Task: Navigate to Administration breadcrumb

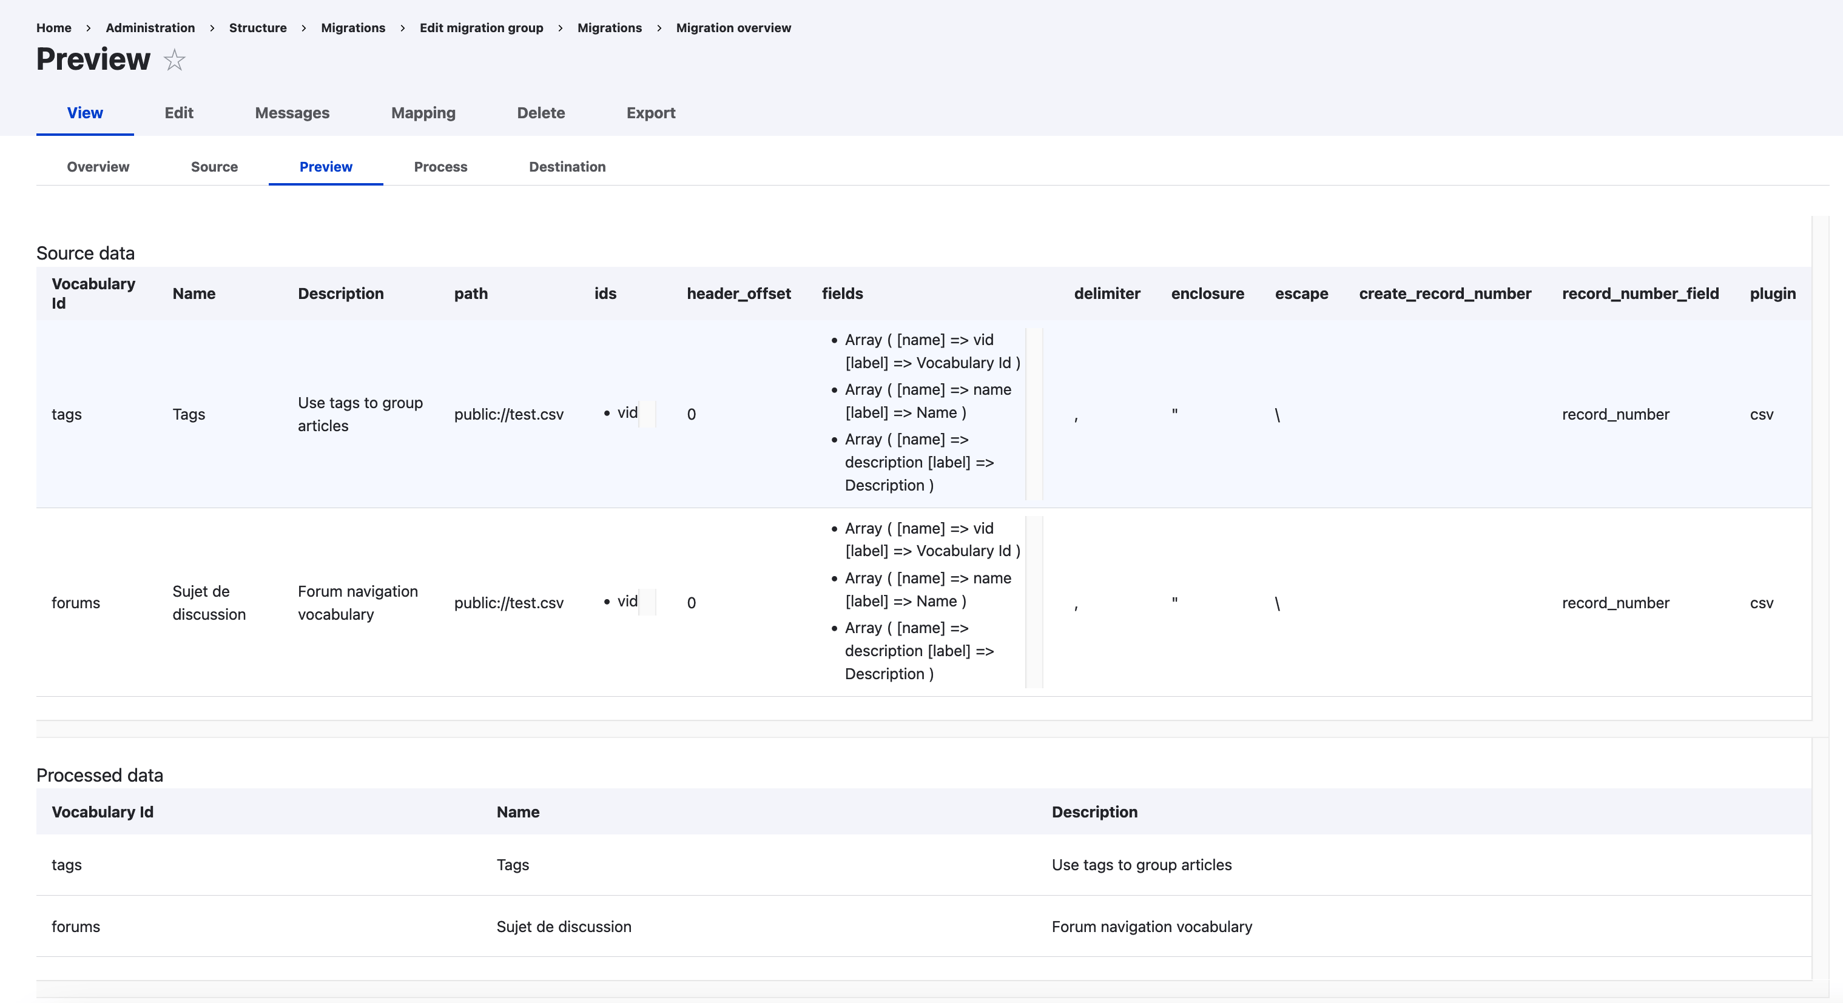Action: (x=150, y=28)
